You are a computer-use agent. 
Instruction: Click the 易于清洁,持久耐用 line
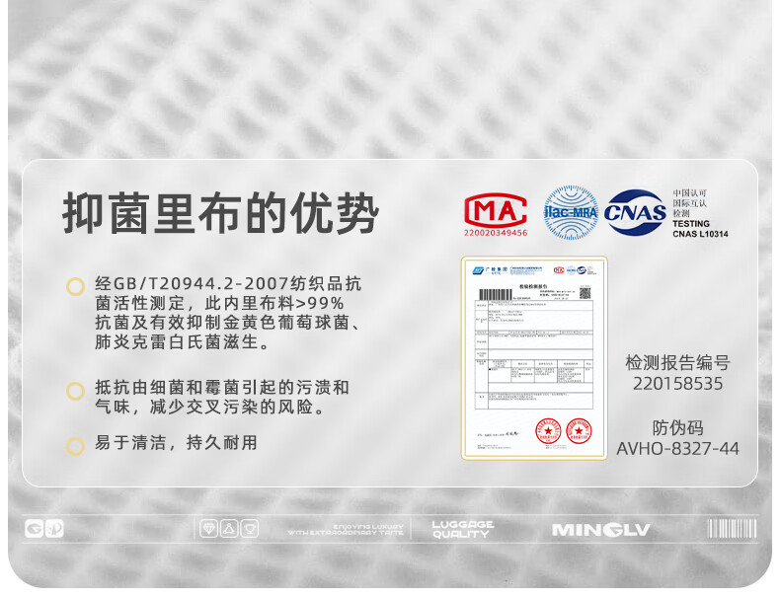(176, 442)
